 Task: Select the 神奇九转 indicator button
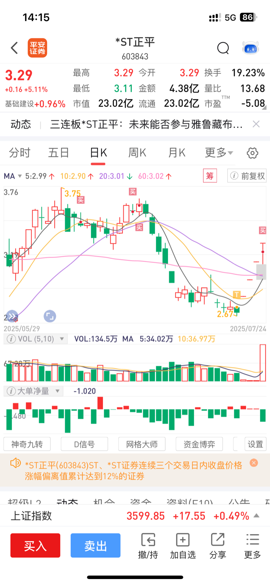27,444
